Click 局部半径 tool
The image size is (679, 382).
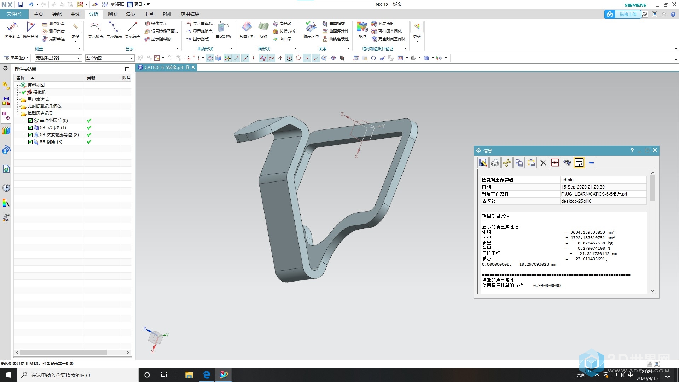pyautogui.click(x=53, y=39)
